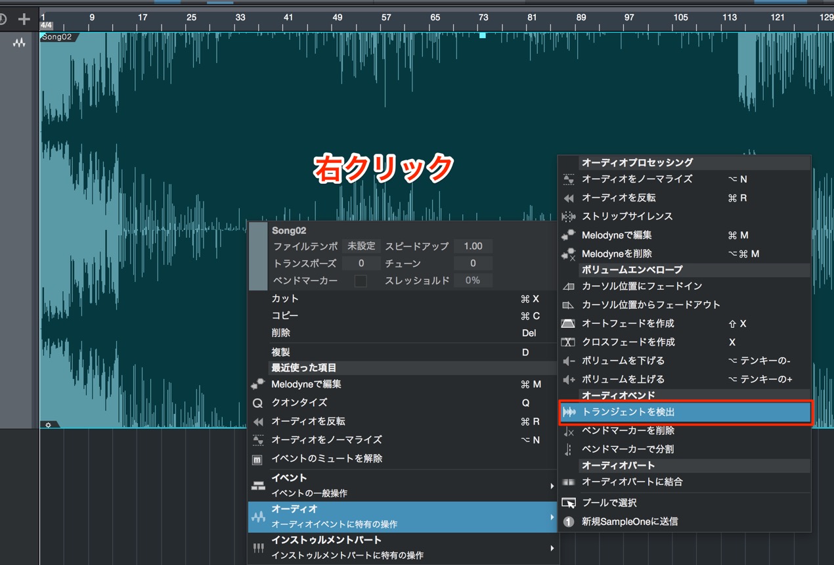Click the speaker minus icon for ボリュームを下げる
Image resolution: width=834 pixels, height=565 pixels.
pos(569,361)
